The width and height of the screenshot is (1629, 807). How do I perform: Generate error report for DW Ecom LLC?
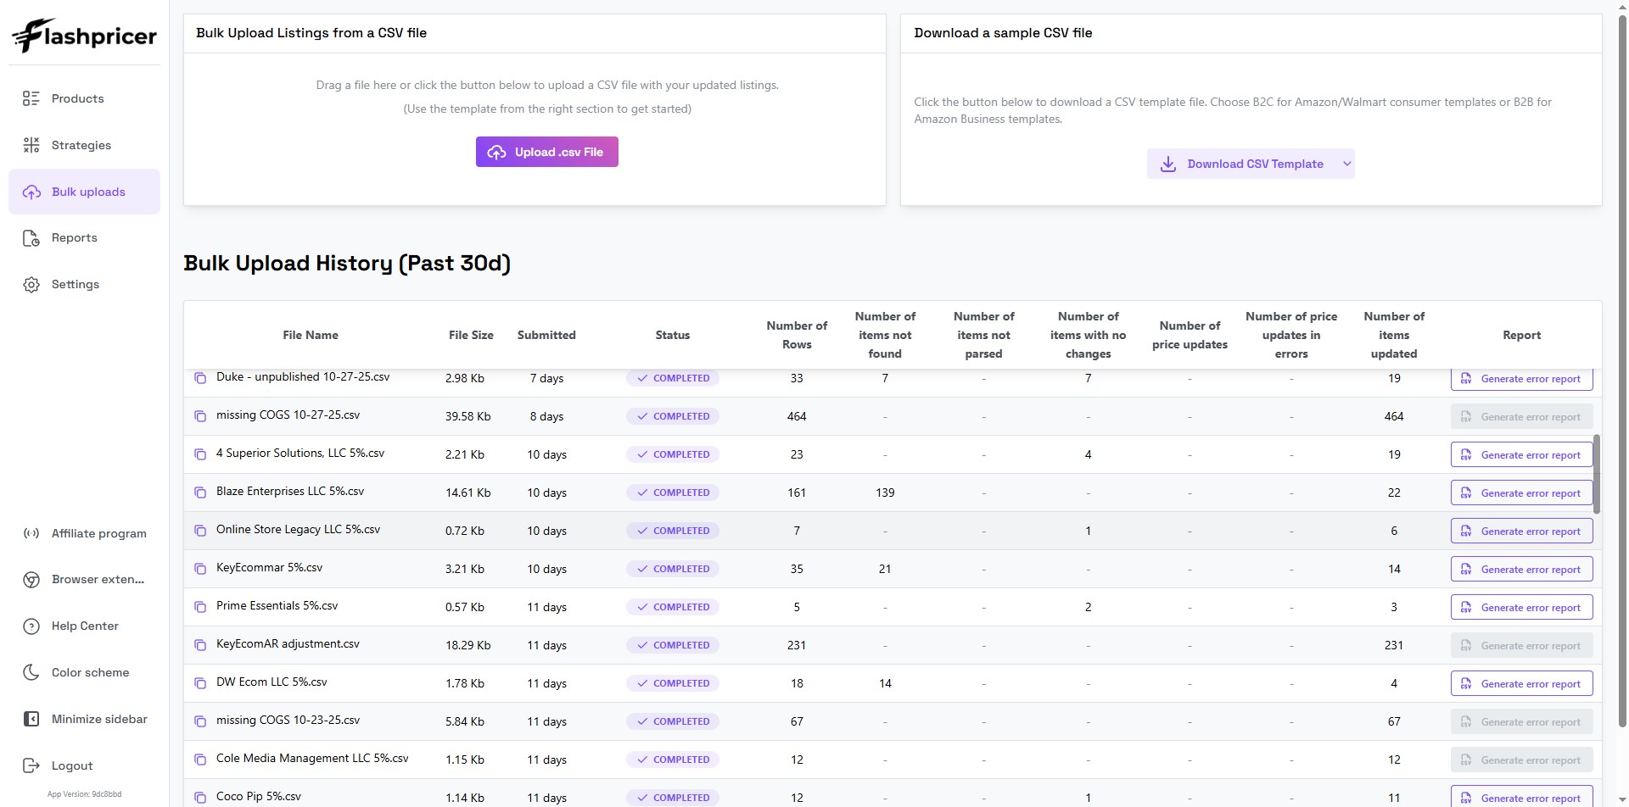point(1521,684)
